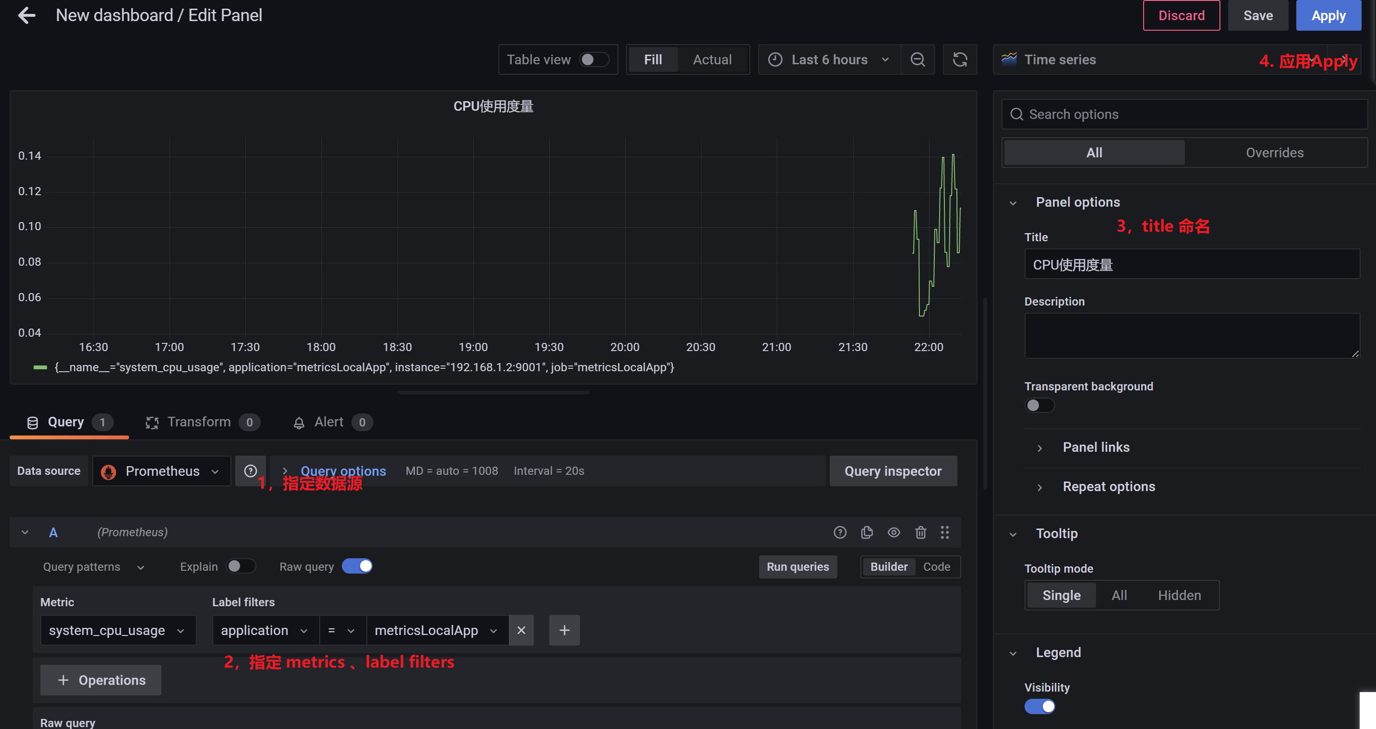Duplicate query A with copy icon
1376x729 pixels.
tap(867, 532)
